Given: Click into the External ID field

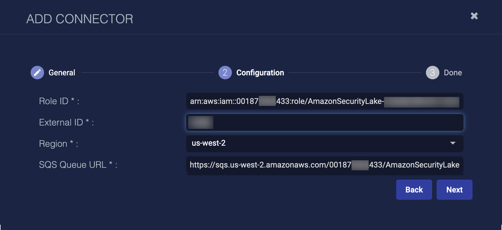Looking at the screenshot, I should click(325, 122).
